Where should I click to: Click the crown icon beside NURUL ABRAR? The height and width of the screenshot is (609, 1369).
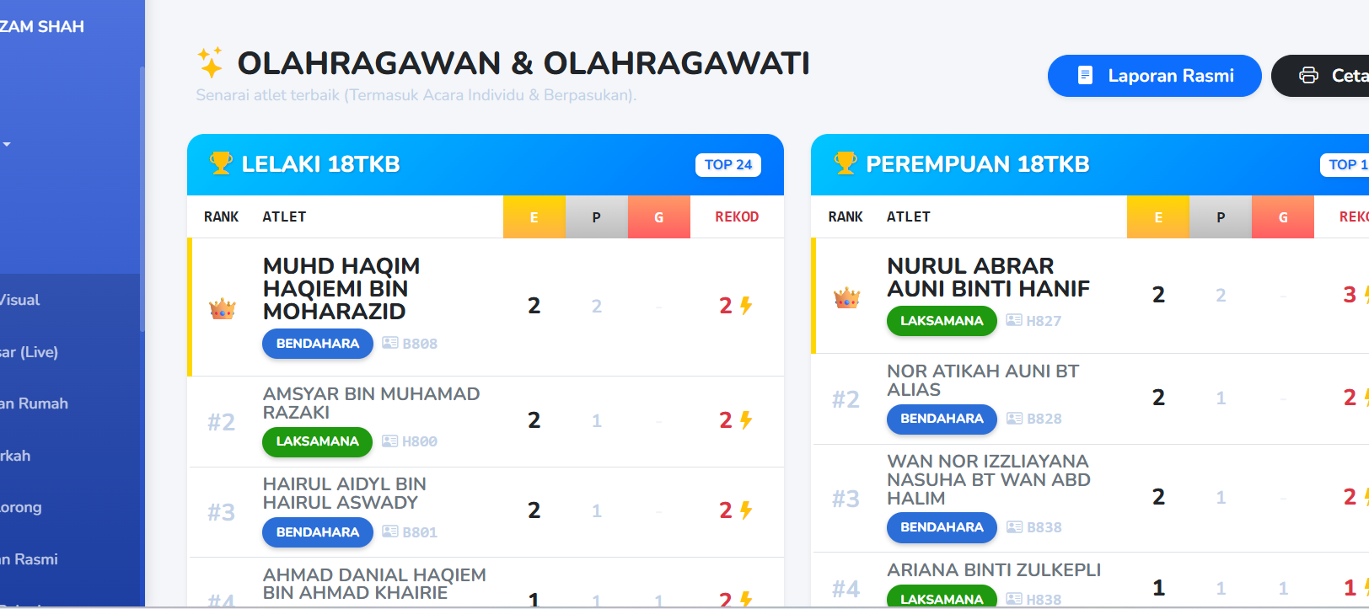[846, 297]
